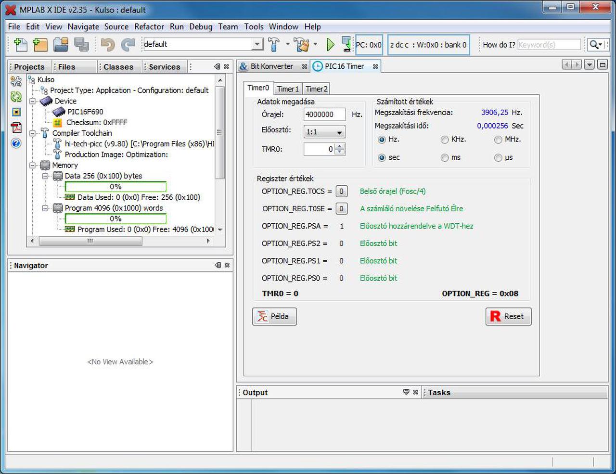
Task: Select the KHz. frequency radio button
Action: (x=444, y=140)
